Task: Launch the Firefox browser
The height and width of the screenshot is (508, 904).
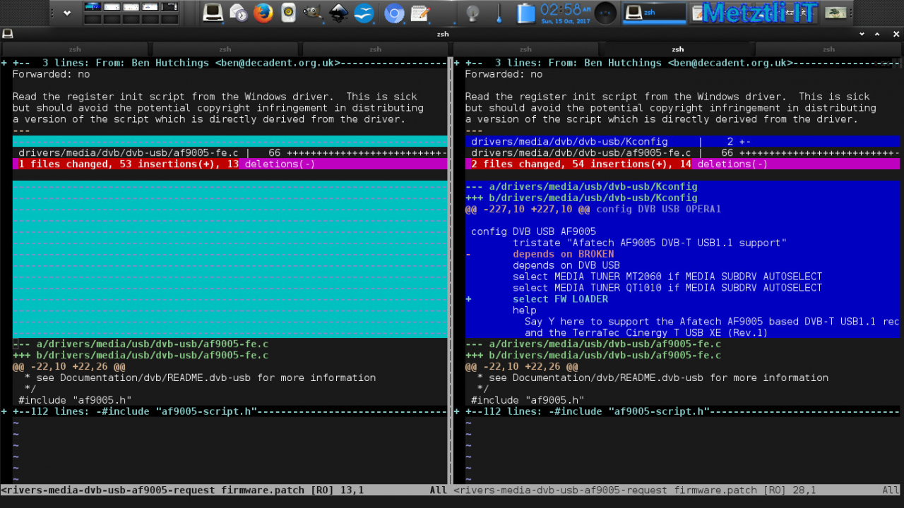Action: [263, 13]
